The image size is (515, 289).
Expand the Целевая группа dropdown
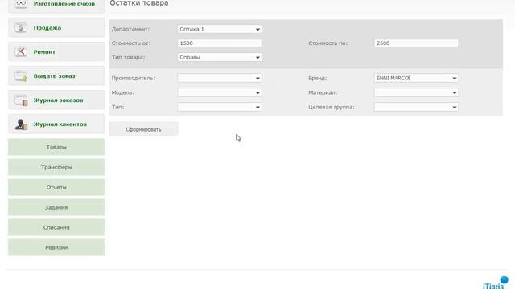pos(416,107)
